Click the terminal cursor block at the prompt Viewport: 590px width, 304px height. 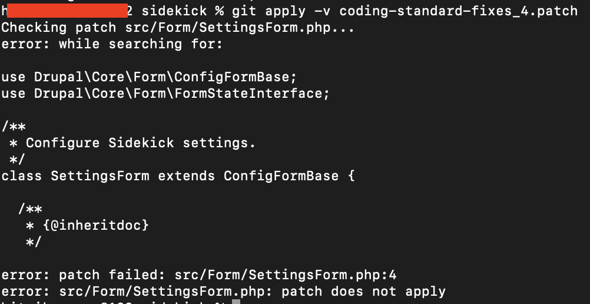pyautogui.click(x=236, y=302)
